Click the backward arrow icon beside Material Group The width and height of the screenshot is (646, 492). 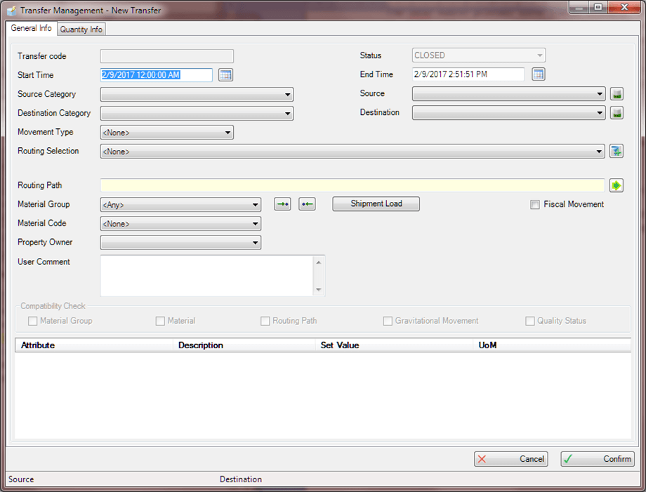coord(307,203)
